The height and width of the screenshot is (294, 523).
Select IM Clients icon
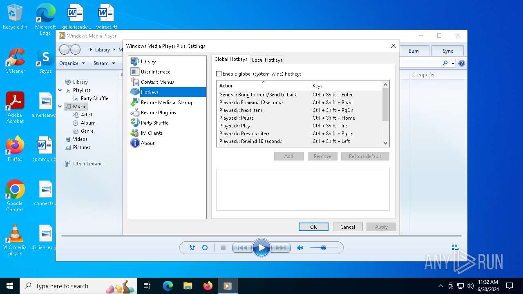pyautogui.click(x=135, y=133)
